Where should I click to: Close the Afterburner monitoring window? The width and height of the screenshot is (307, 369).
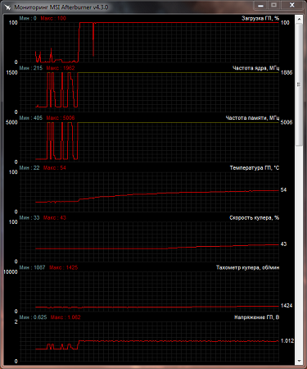click(x=292, y=5)
